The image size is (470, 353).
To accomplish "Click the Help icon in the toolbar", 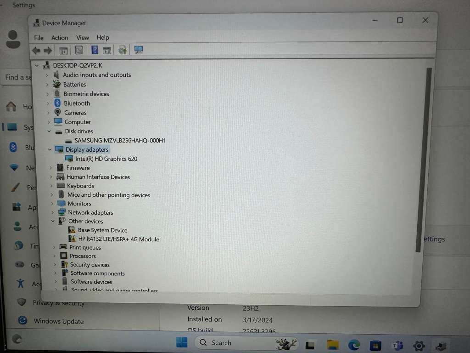I will pyautogui.click(x=95, y=50).
